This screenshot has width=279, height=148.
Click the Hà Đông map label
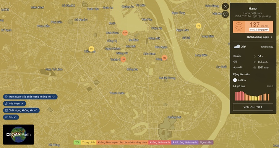(54, 145)
